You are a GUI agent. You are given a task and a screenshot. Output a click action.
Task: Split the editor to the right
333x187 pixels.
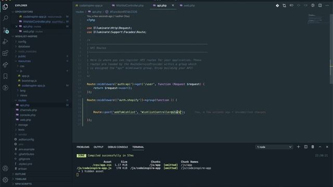pos(320,6)
